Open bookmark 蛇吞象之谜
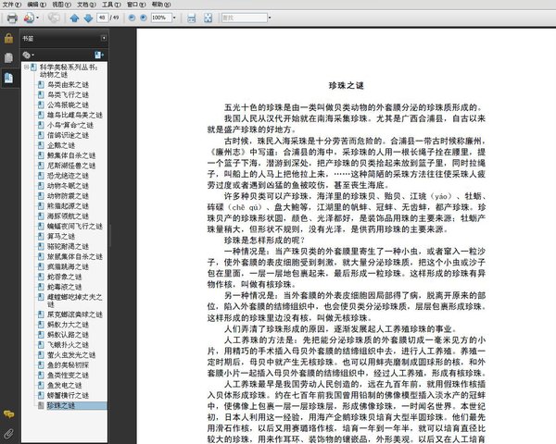Image resolution: width=556 pixels, height=444 pixels. [64, 277]
